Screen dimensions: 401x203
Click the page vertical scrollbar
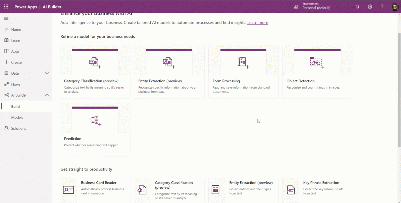(x=399, y=90)
